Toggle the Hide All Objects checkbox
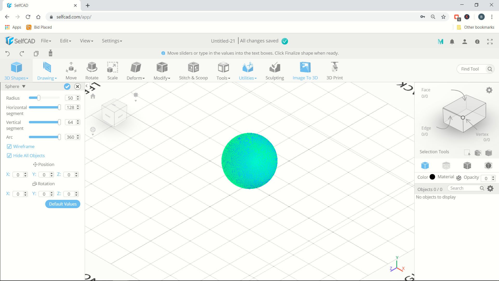The image size is (499, 281). (9, 156)
